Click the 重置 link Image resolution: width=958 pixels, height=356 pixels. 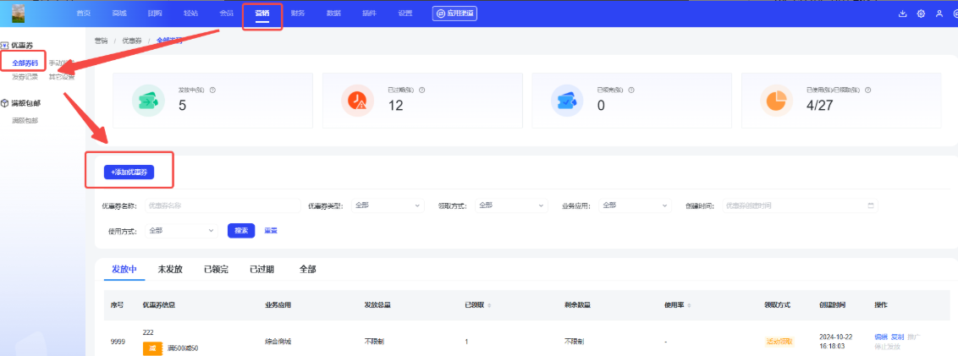tap(271, 230)
